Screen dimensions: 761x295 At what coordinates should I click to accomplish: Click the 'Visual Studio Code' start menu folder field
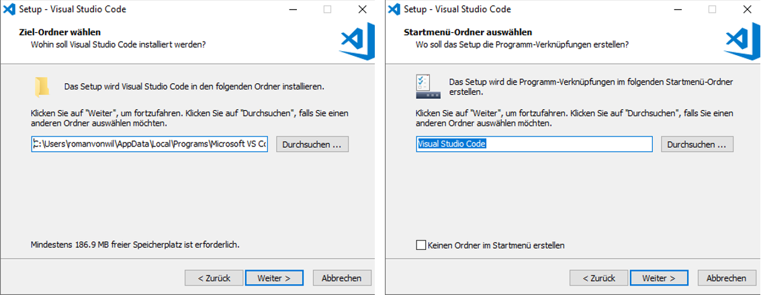pos(535,144)
